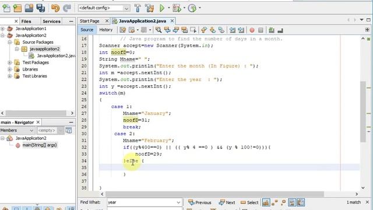Click editor vertical scrollbar thumb

click(x=363, y=111)
